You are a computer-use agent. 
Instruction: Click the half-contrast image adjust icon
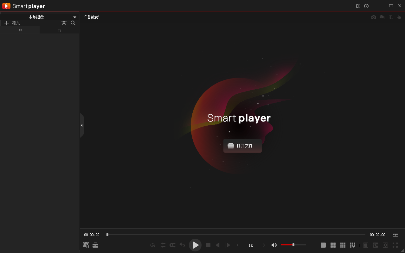click(385, 245)
